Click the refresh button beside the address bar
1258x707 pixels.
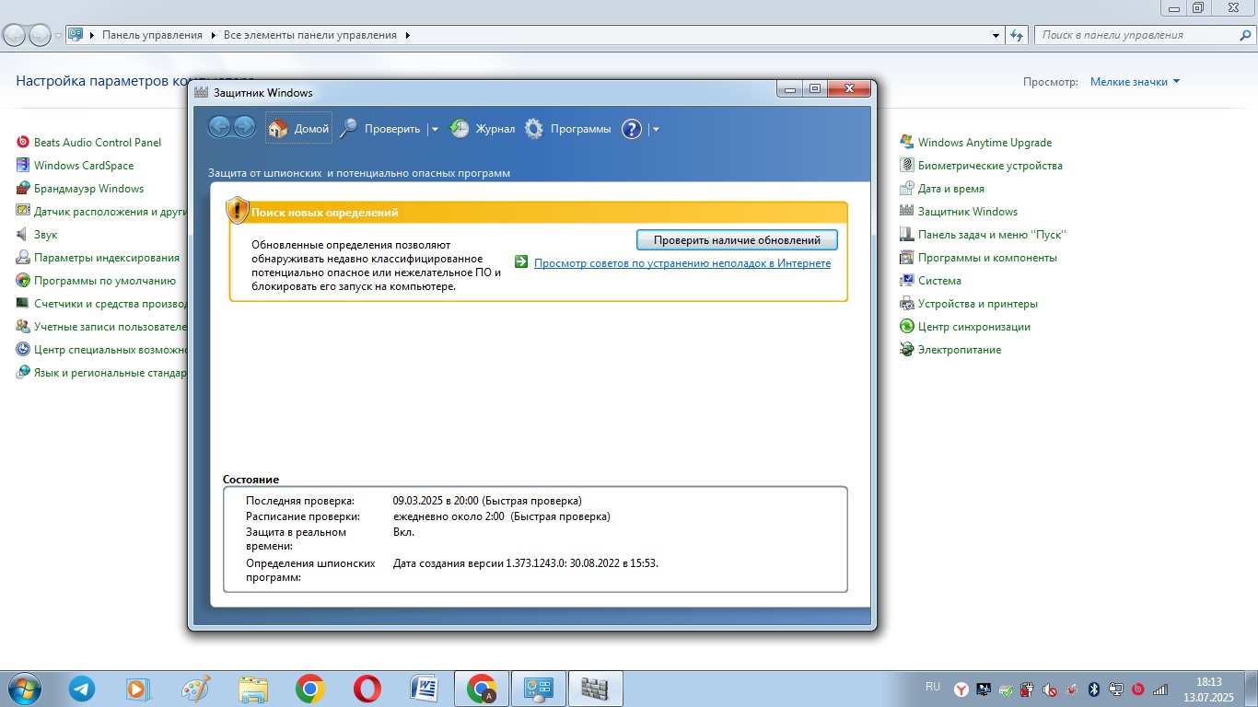[x=1017, y=35]
